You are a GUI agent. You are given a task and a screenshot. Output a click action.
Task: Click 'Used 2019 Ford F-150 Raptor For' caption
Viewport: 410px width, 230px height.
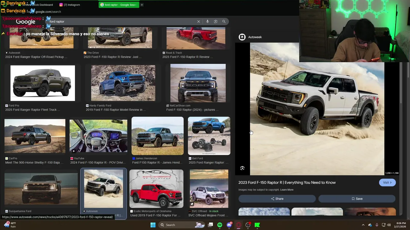point(155,215)
